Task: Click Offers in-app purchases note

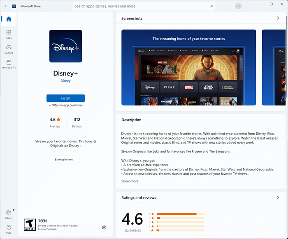Action: (x=66, y=105)
